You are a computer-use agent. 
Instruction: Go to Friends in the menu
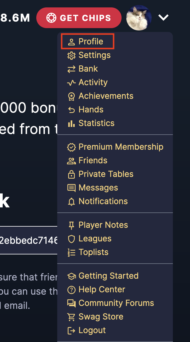pos(87,161)
